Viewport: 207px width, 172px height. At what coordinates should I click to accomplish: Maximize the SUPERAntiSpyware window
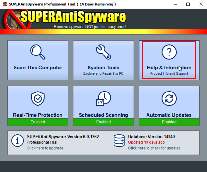tap(188, 4)
